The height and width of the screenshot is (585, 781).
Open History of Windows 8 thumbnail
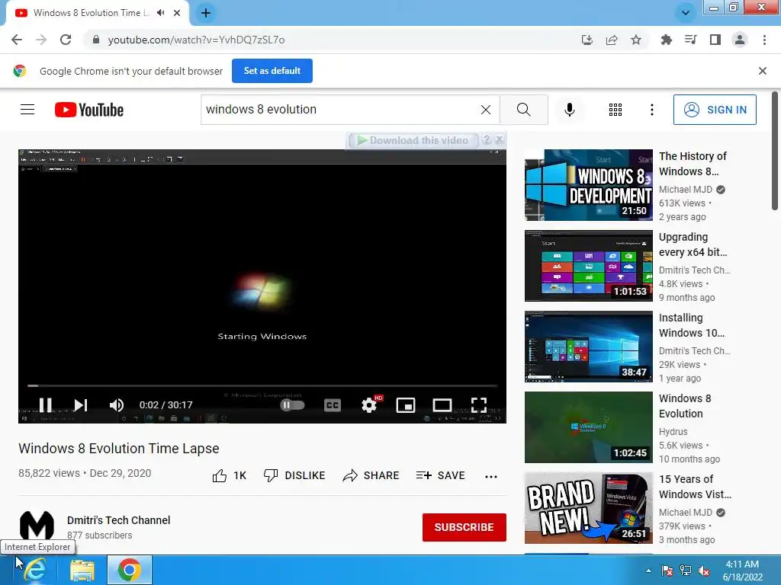click(588, 185)
